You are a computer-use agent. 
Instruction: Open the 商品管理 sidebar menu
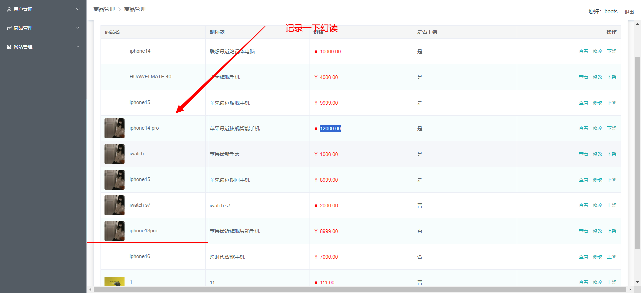coord(43,28)
